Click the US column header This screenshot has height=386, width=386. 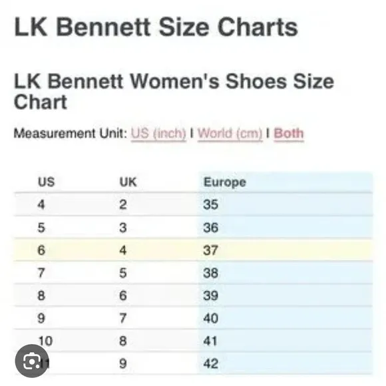(47, 182)
